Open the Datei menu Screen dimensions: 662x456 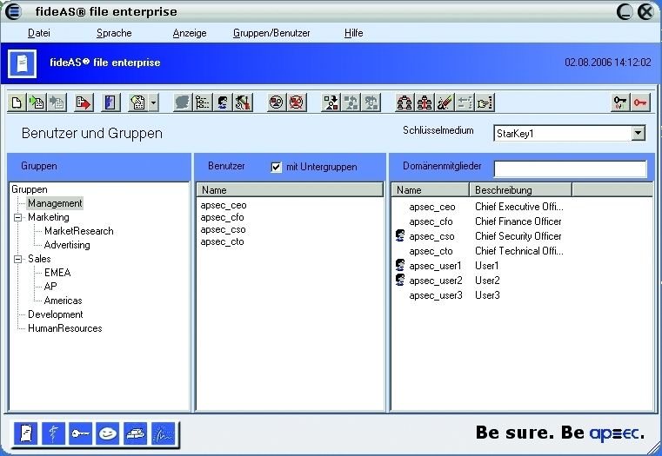39,33
